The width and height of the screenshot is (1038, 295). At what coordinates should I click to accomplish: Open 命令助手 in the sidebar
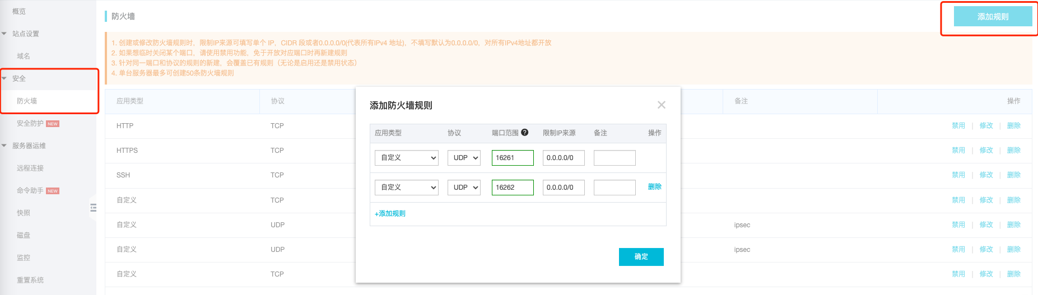(30, 190)
